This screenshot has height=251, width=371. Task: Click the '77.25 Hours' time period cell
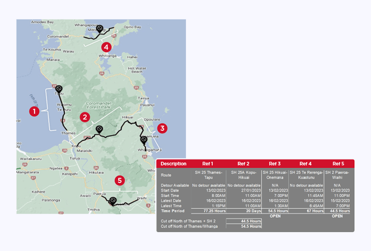[x=215, y=211]
